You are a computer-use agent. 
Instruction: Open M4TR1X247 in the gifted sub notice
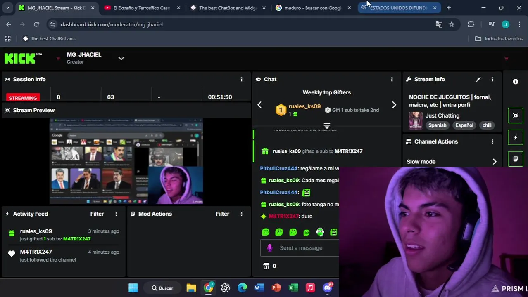coord(348,151)
